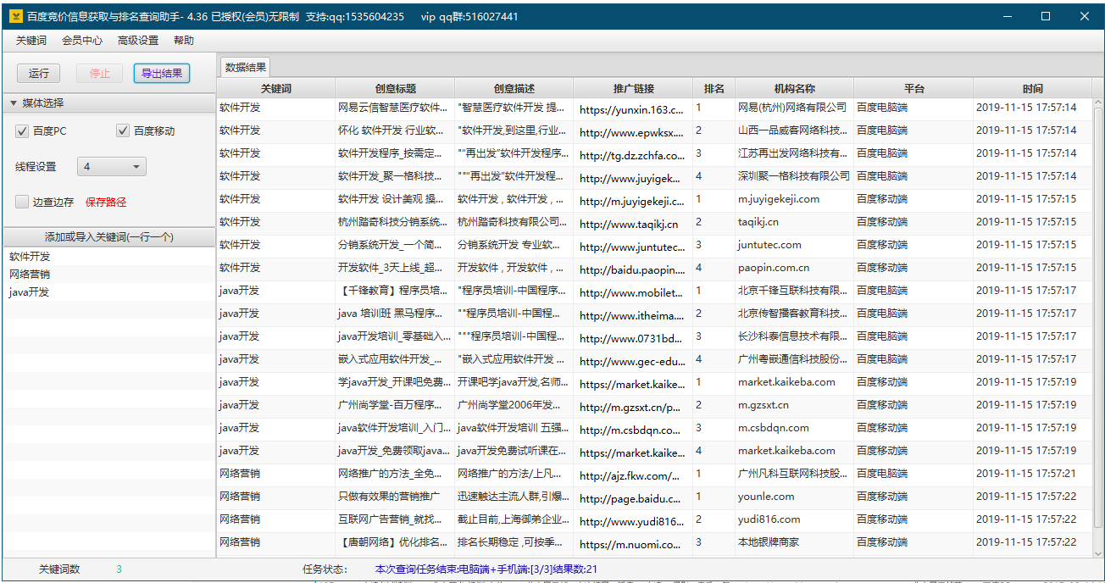Viewport: 1105px width, 583px height.
Task: Click the 添加或导入关键词 header button
Action: click(x=108, y=237)
